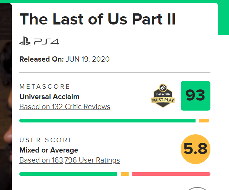Click the METASCORE heading

point(45,86)
